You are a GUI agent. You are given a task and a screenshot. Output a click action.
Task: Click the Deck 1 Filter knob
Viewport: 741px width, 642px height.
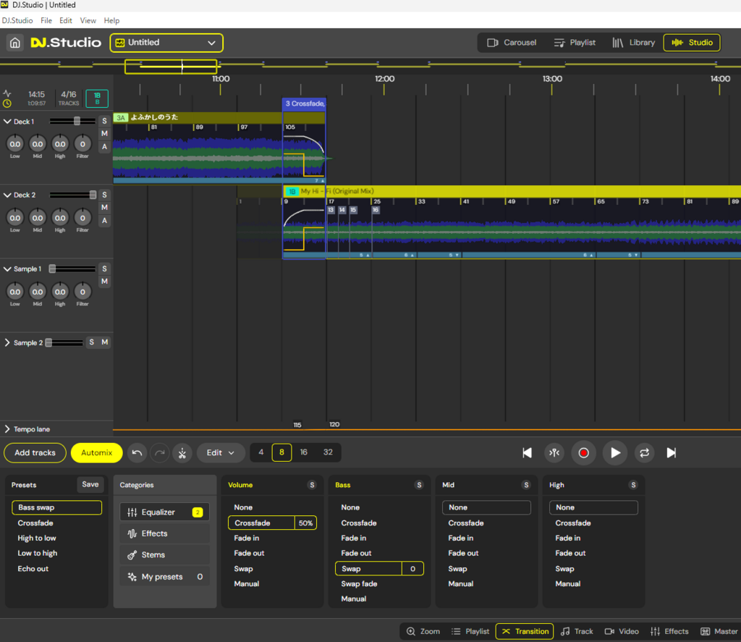[x=82, y=144]
